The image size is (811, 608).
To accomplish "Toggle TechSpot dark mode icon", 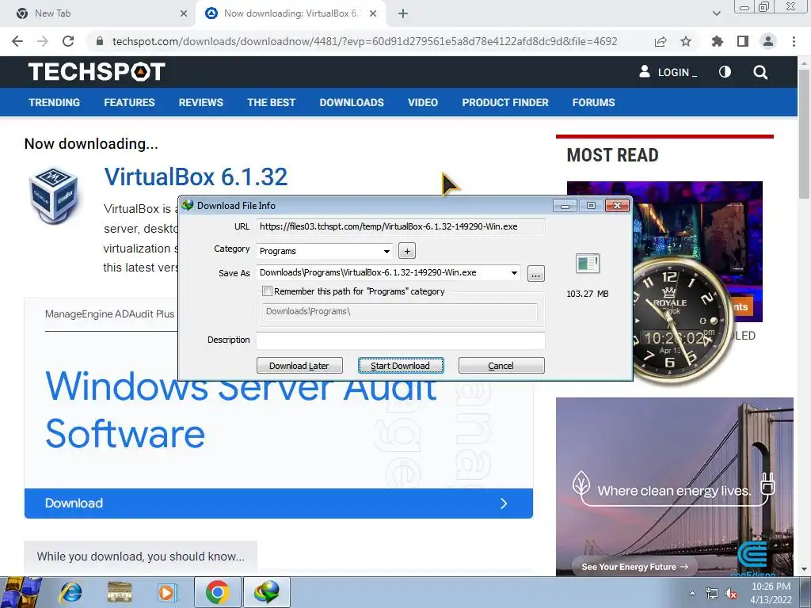I will click(725, 72).
